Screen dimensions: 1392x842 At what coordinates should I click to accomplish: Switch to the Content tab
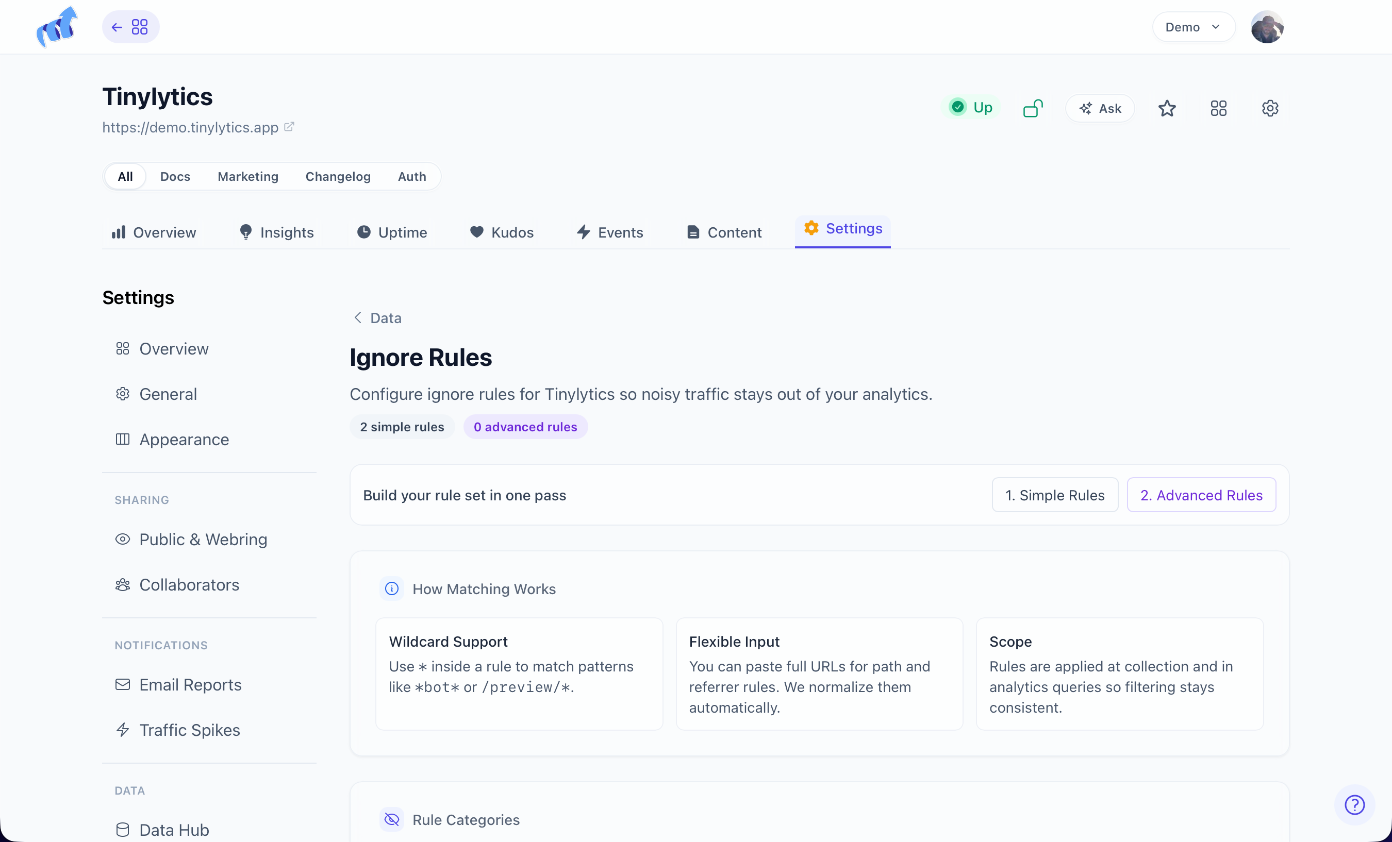click(724, 233)
